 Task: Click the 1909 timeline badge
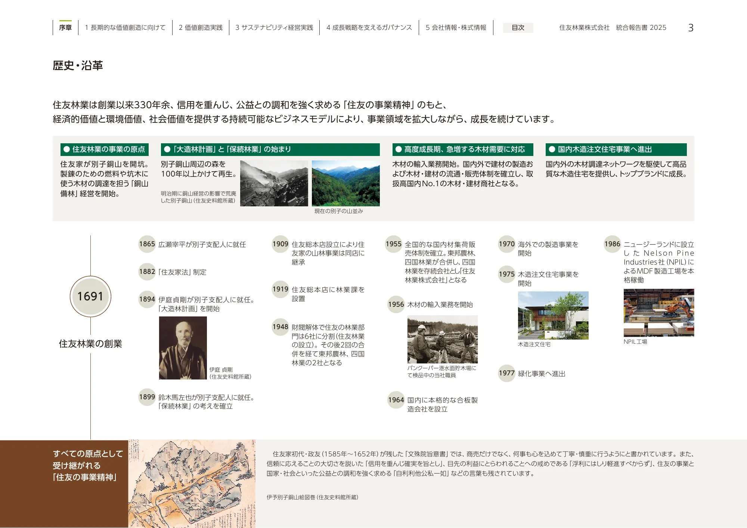280,244
